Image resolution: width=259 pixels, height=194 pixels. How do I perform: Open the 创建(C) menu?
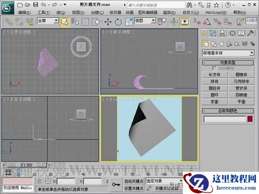click(x=97, y=12)
